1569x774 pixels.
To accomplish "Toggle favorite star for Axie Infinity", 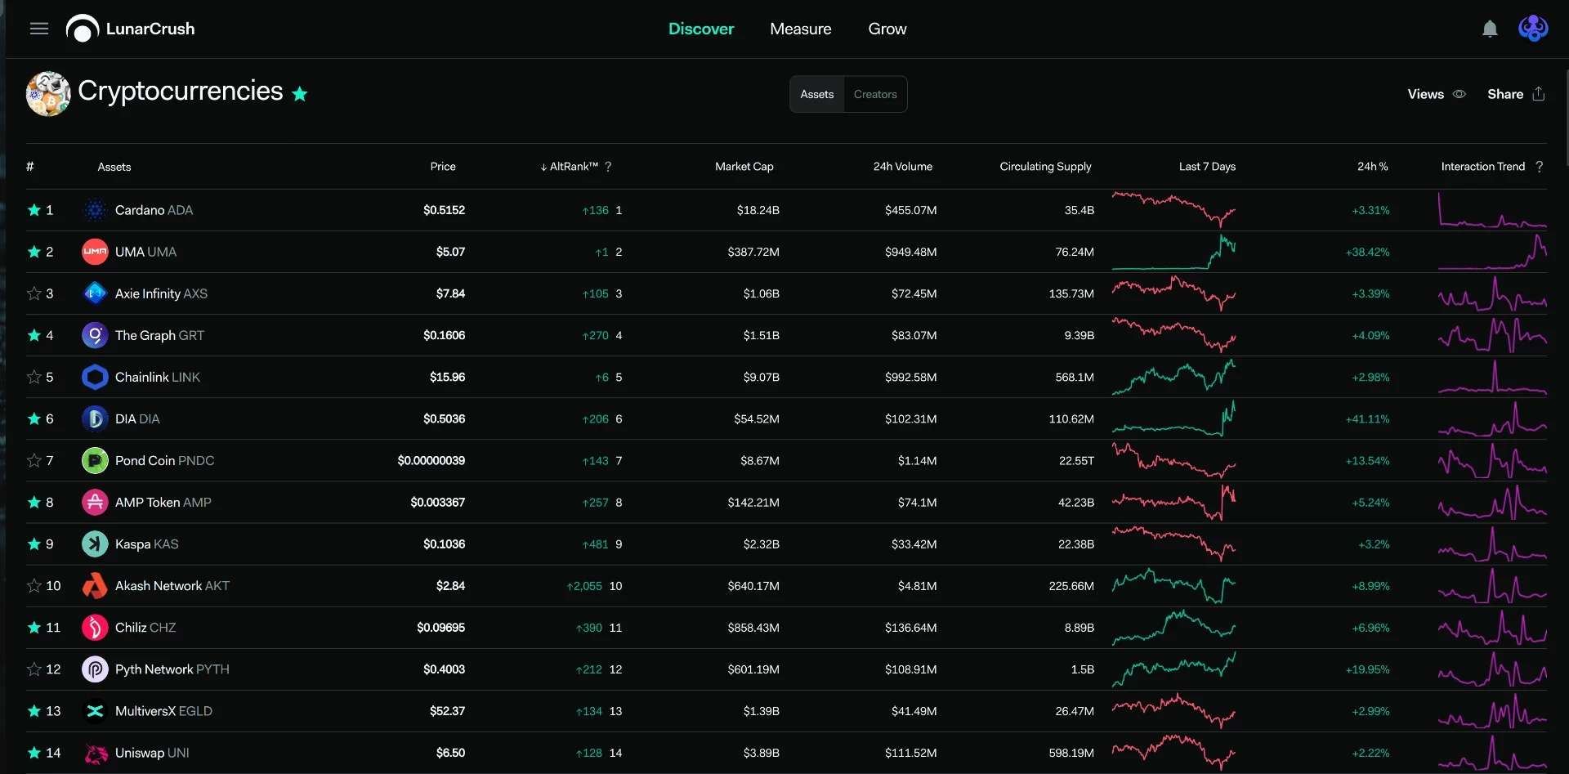I will tap(34, 293).
